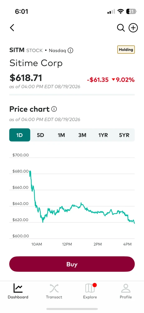The image size is (144, 313).
Task: Tap the price line near 12PM
Action: point(67,210)
